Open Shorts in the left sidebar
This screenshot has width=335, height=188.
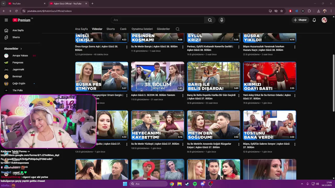click(x=20, y=37)
